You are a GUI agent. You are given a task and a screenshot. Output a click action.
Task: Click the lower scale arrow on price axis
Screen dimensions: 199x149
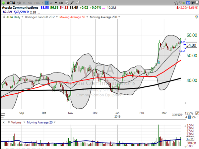[x=185, y=103]
